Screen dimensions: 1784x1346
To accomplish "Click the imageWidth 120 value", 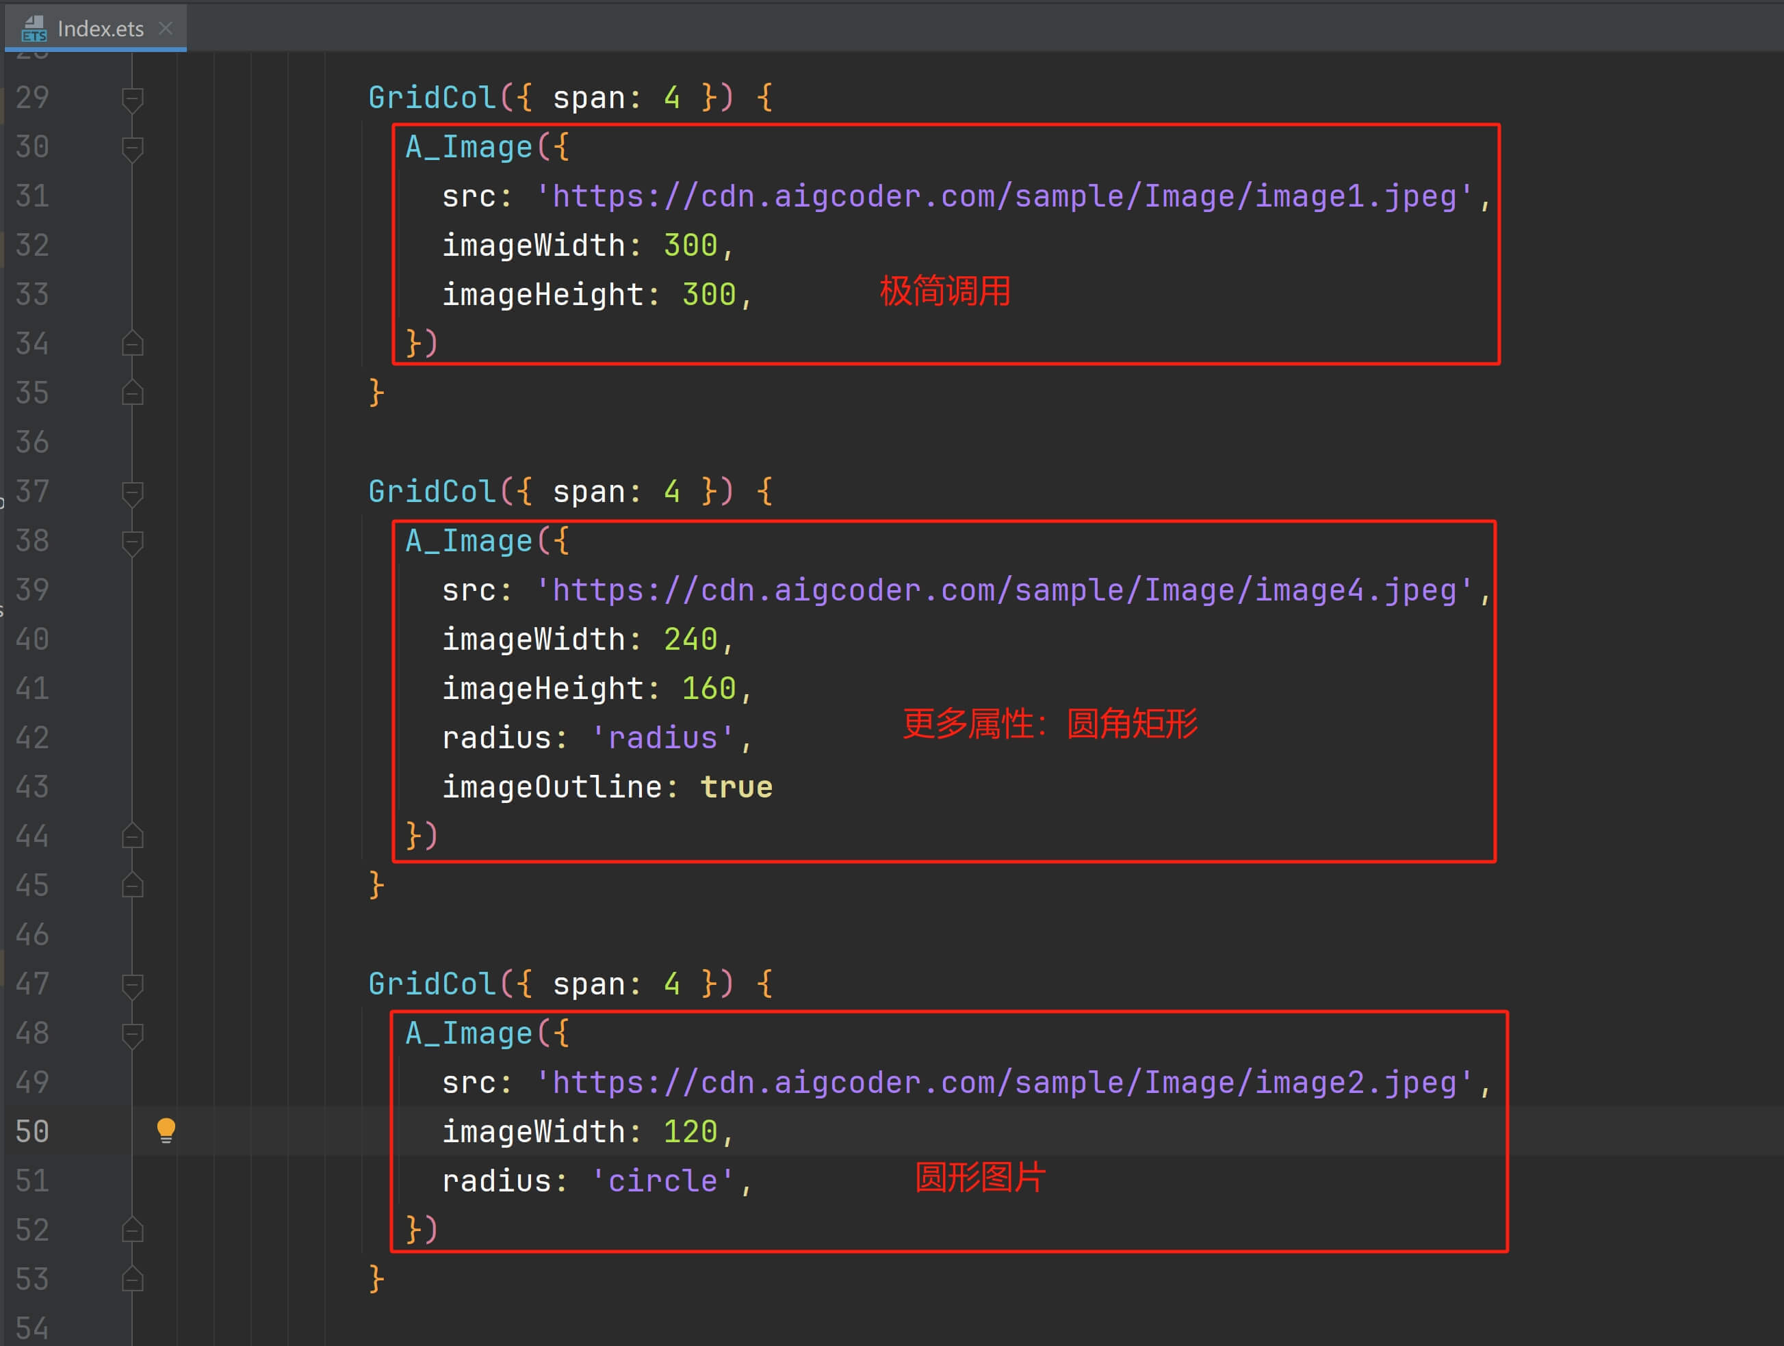I will (x=690, y=1132).
